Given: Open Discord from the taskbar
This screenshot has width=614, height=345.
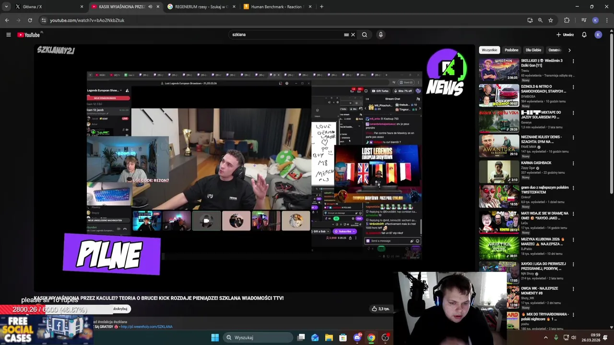Looking at the screenshot, I should pos(357,337).
